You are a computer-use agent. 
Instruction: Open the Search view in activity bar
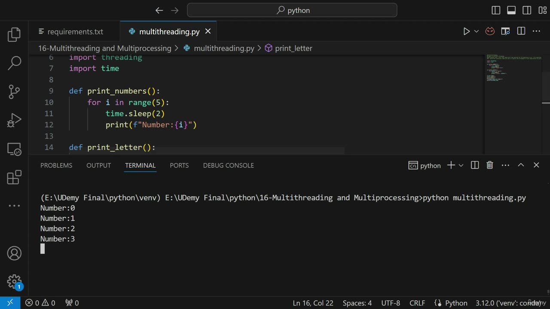coord(14,63)
